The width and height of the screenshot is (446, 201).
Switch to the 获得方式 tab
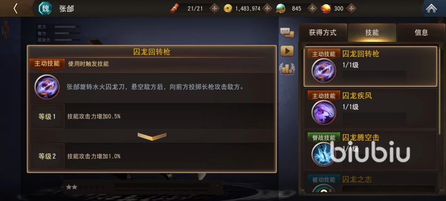[323, 33]
